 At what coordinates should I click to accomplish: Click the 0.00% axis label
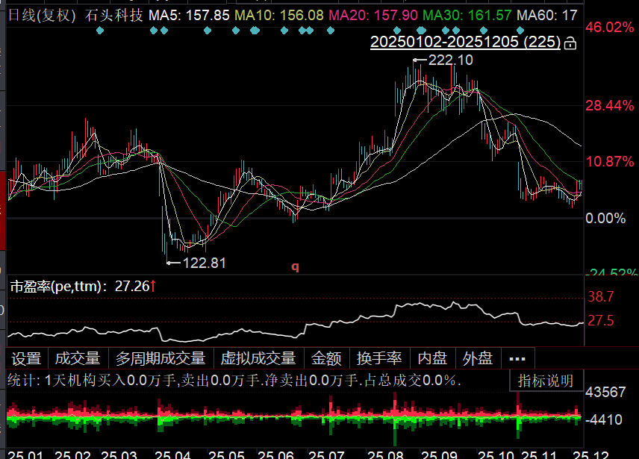coord(605,218)
